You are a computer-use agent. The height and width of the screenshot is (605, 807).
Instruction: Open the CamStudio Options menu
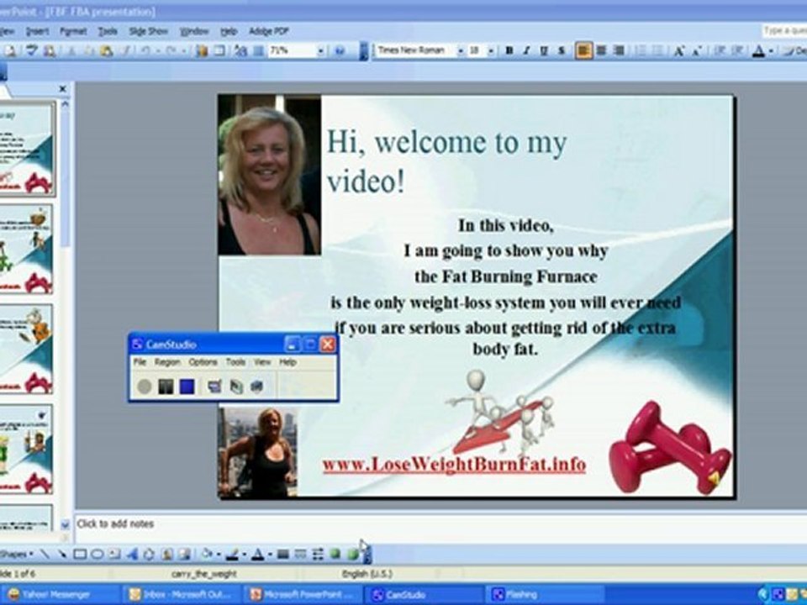203,362
